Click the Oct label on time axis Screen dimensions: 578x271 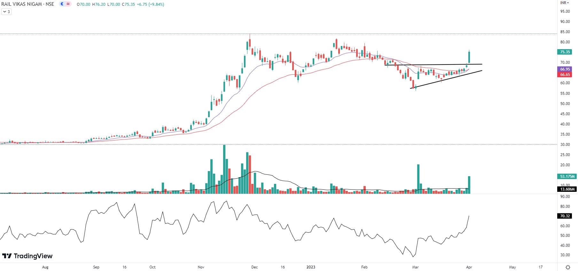point(152,267)
